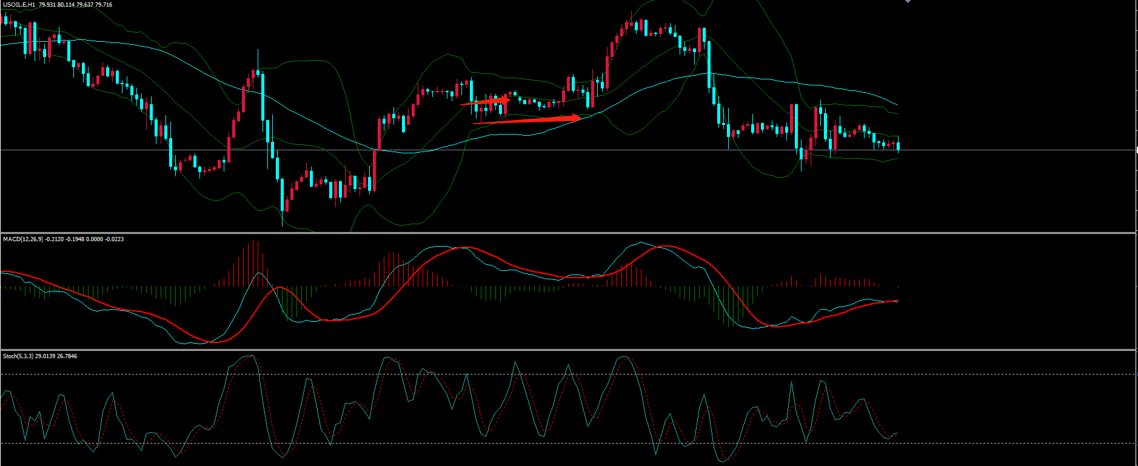Select the short upper red arrow

[x=485, y=102]
